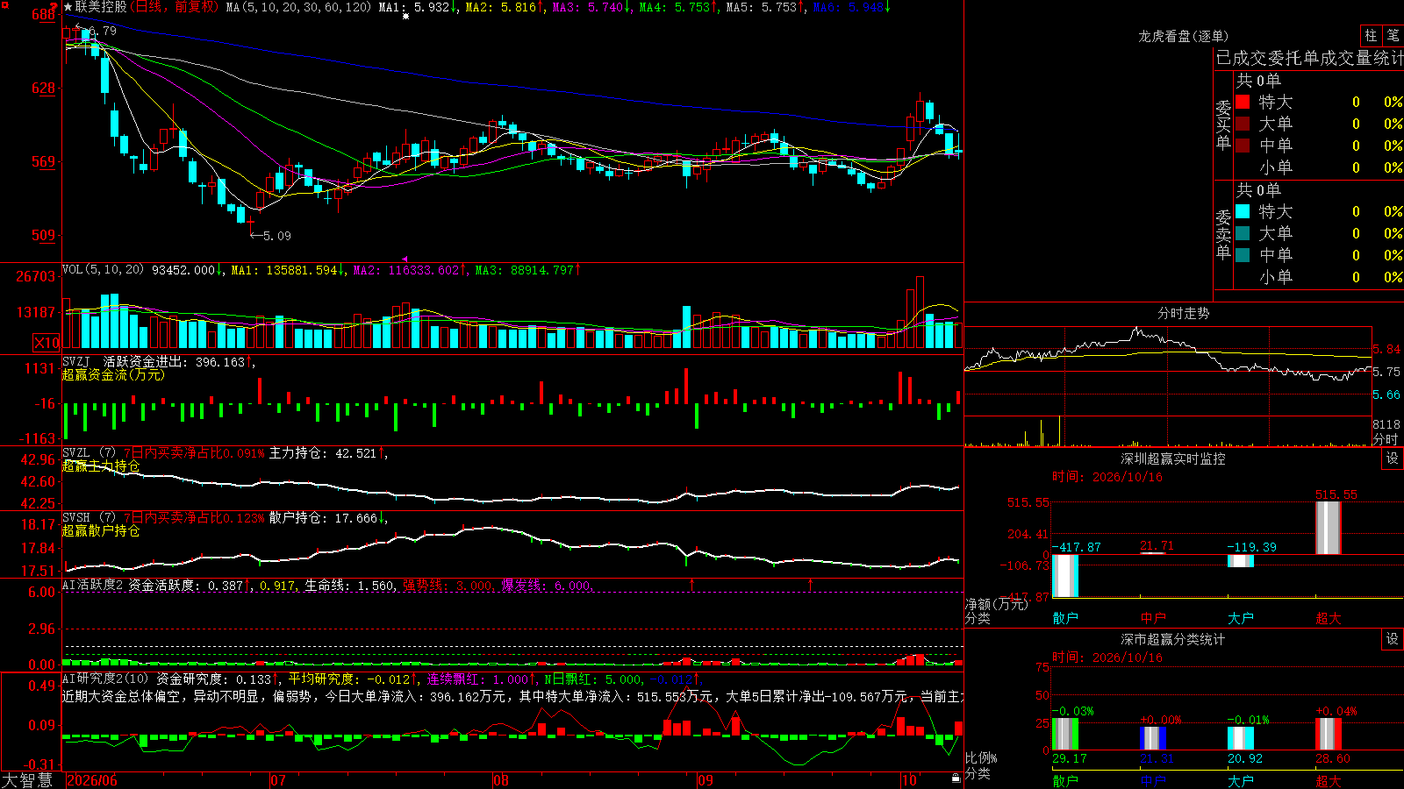Image resolution: width=1404 pixels, height=789 pixels.
Task: Click the first red arrow signal in AI活跃度
Action: point(691,584)
